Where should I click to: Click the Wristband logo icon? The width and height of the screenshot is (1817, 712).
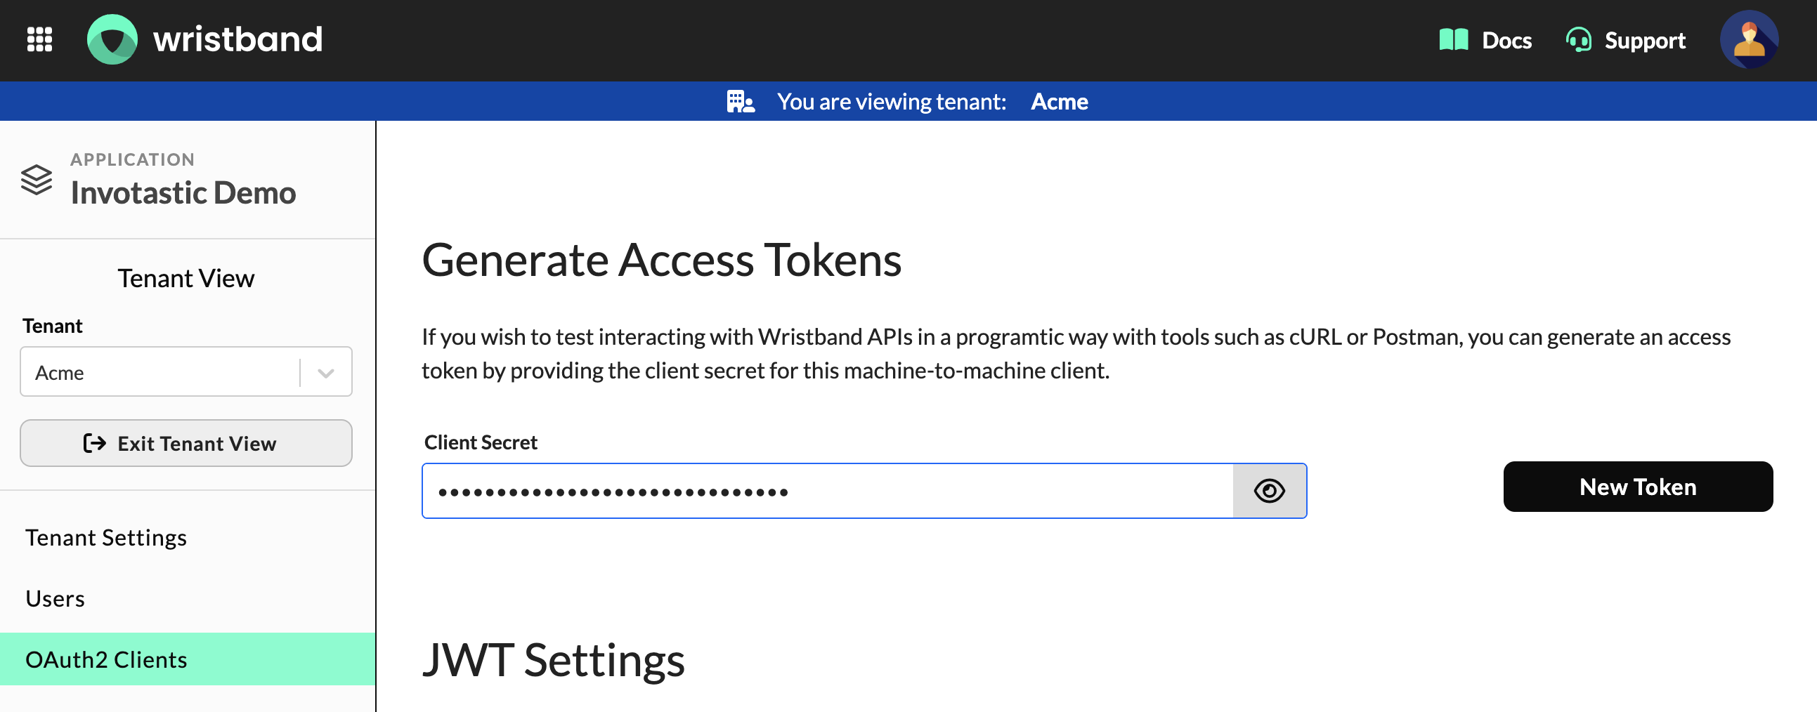point(112,39)
